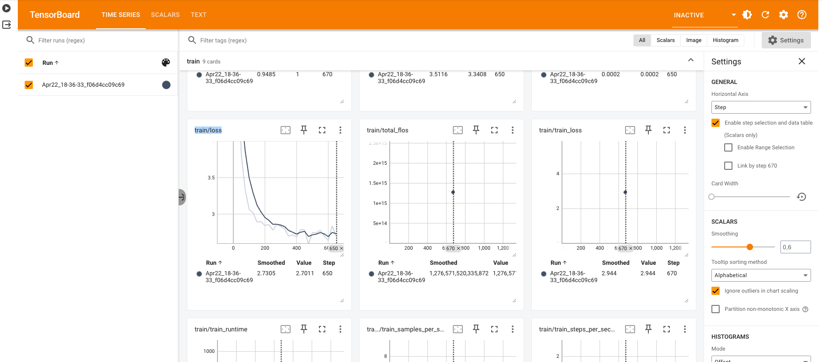822x362 pixels.
Task: Toggle full size for train/loss card
Action: [x=322, y=130]
